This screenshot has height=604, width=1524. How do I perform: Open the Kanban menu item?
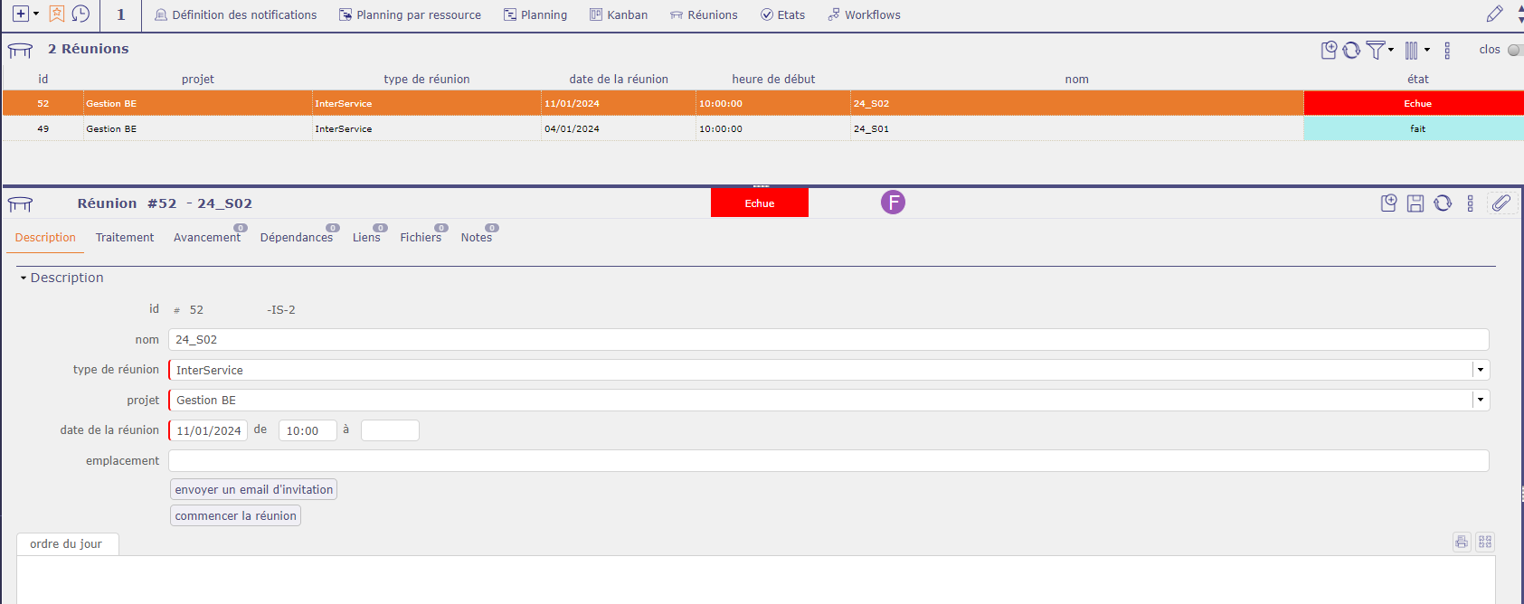[x=619, y=14]
